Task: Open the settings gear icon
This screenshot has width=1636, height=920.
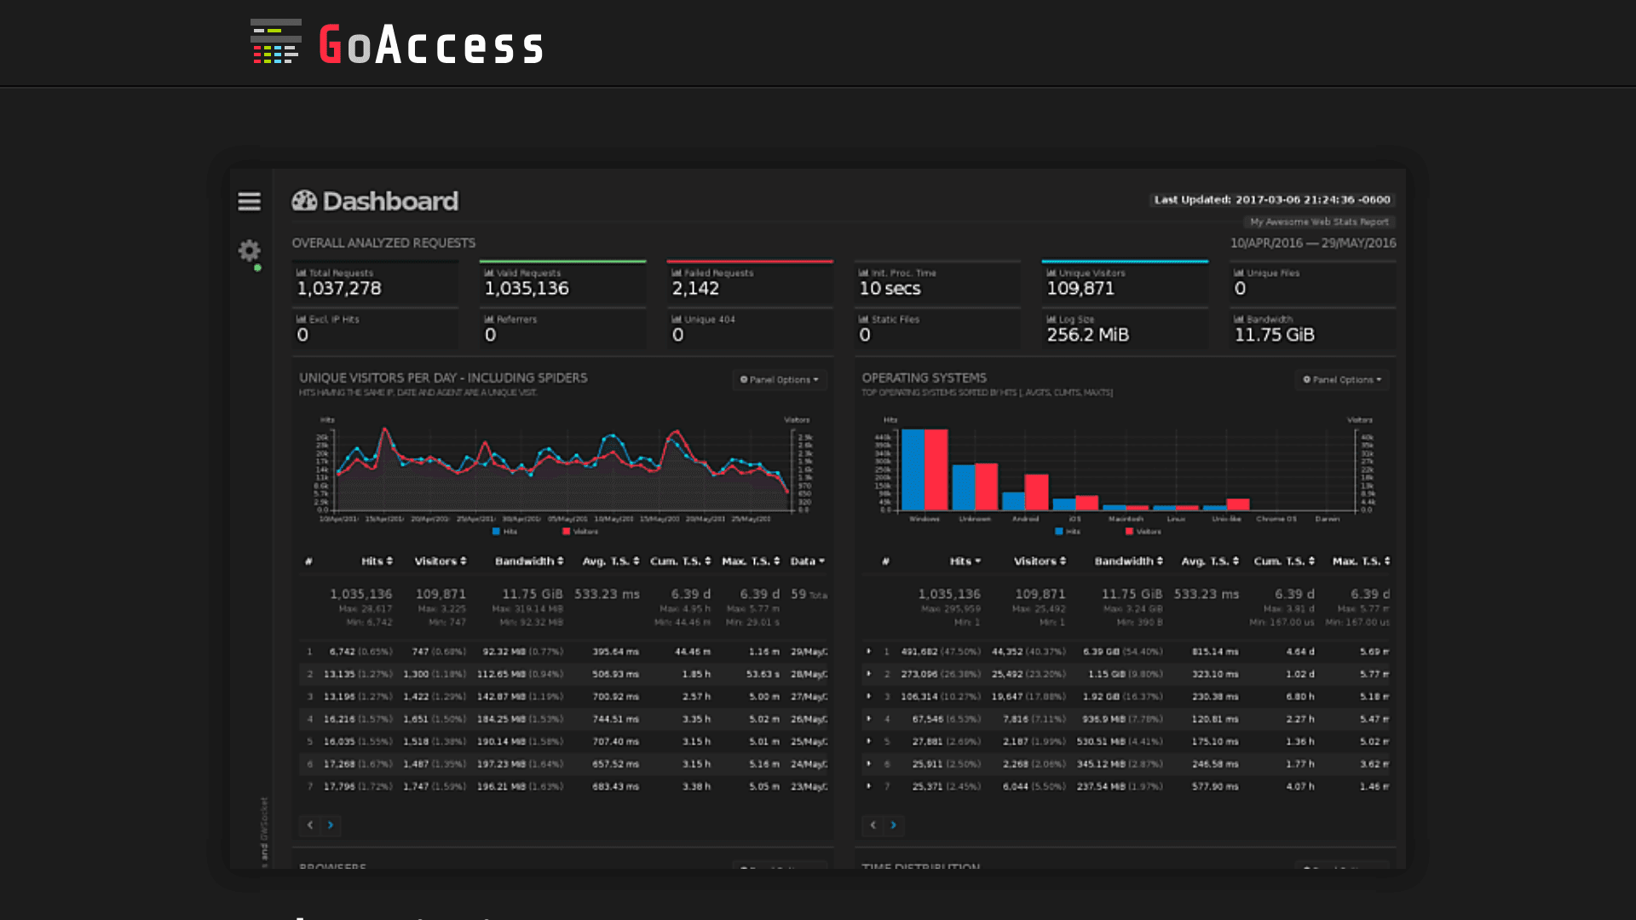Action: pos(249,250)
